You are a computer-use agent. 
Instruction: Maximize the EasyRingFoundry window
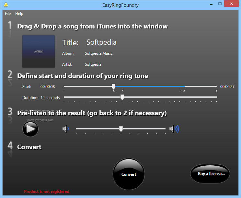(220, 4)
